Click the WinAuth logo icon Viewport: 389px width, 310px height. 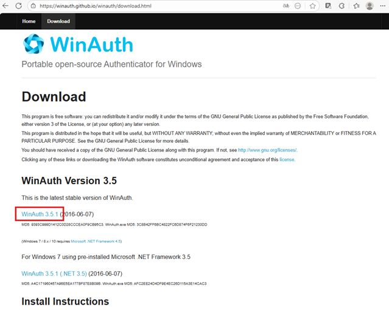tap(35, 45)
